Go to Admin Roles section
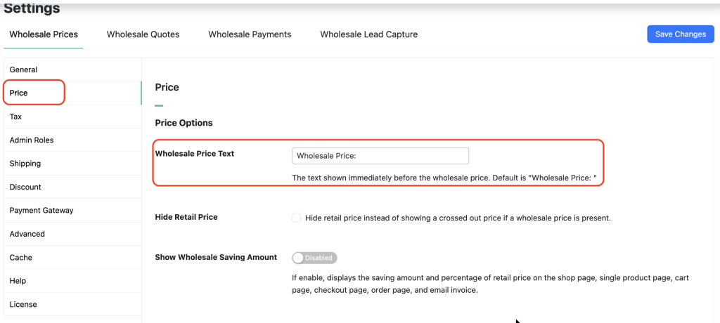 tap(32, 140)
